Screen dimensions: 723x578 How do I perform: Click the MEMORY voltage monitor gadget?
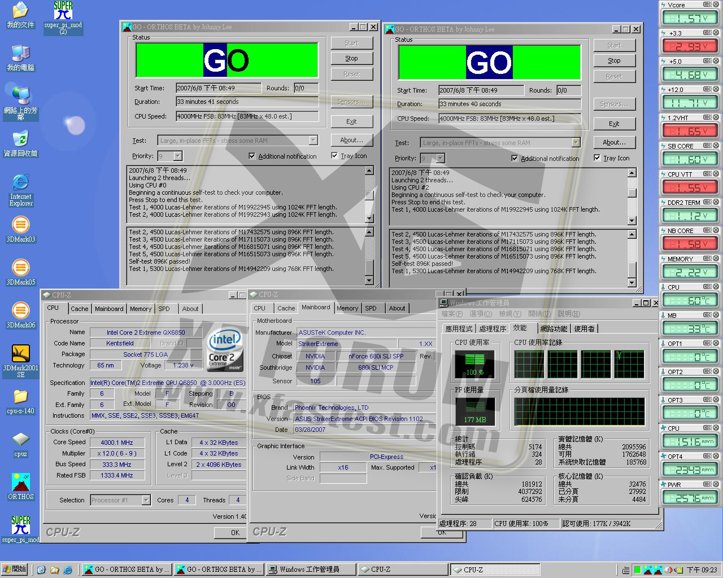coord(690,268)
